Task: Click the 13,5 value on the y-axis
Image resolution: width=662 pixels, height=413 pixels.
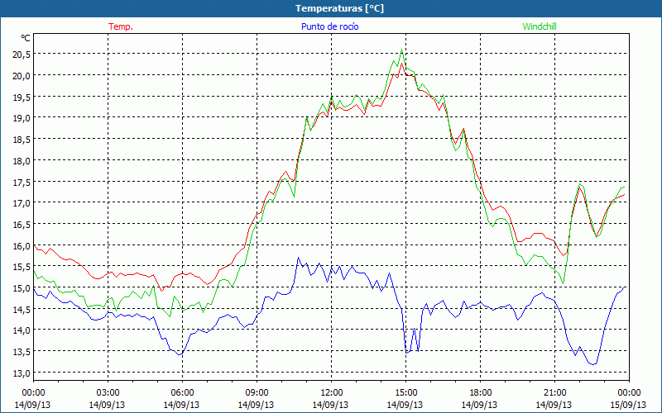Action: click(x=22, y=352)
